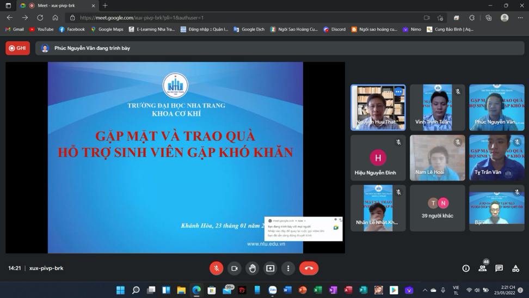Open meeting details info icon
Viewport: 529px width, 298px height.
click(466, 268)
